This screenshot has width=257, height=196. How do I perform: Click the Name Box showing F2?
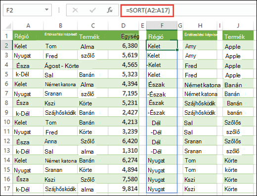[27, 10]
